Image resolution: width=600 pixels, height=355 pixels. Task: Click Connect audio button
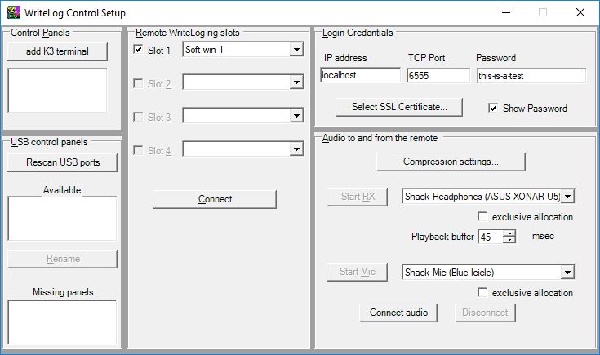pyautogui.click(x=398, y=313)
